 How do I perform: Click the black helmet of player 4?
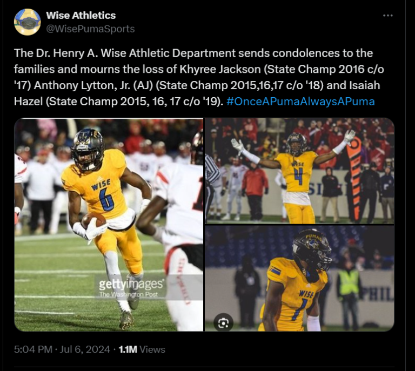point(297,143)
